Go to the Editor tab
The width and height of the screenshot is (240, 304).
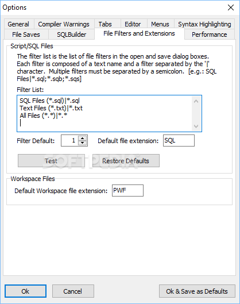[x=133, y=24]
